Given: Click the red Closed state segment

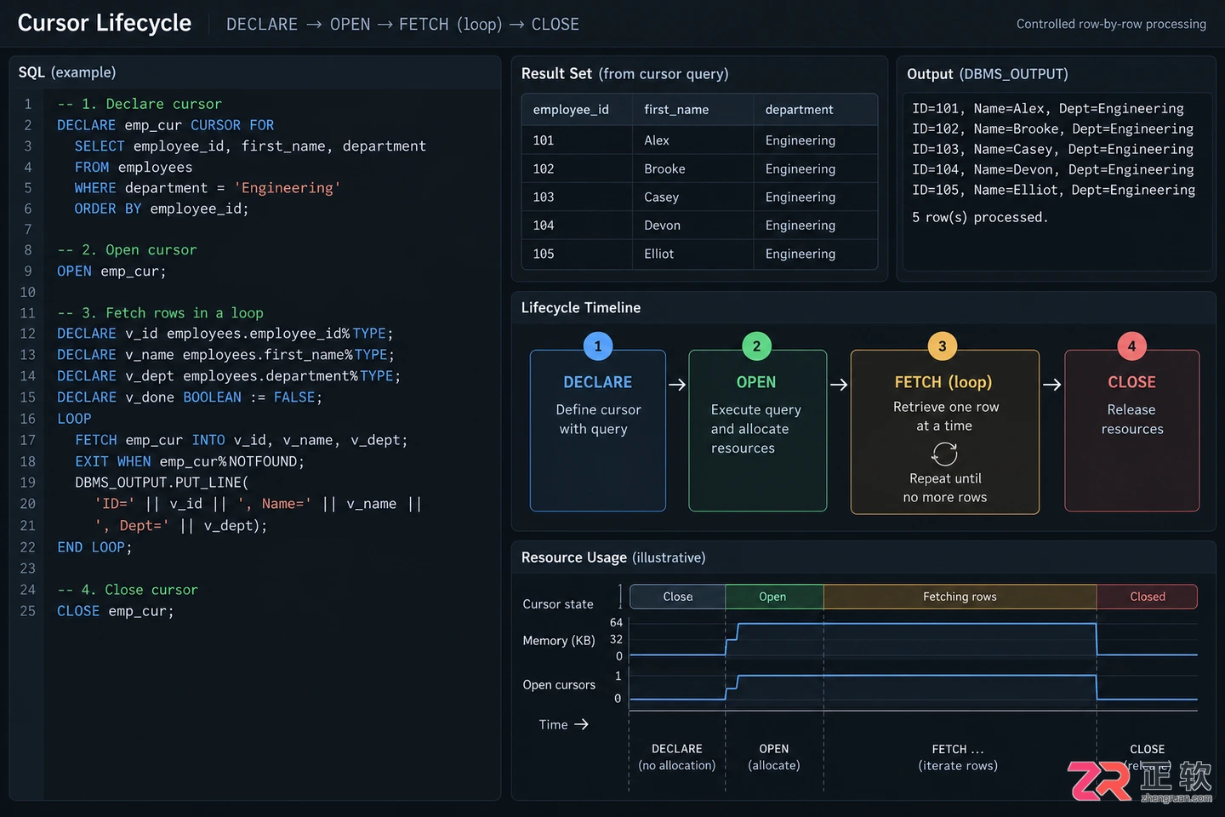Looking at the screenshot, I should click(1147, 597).
